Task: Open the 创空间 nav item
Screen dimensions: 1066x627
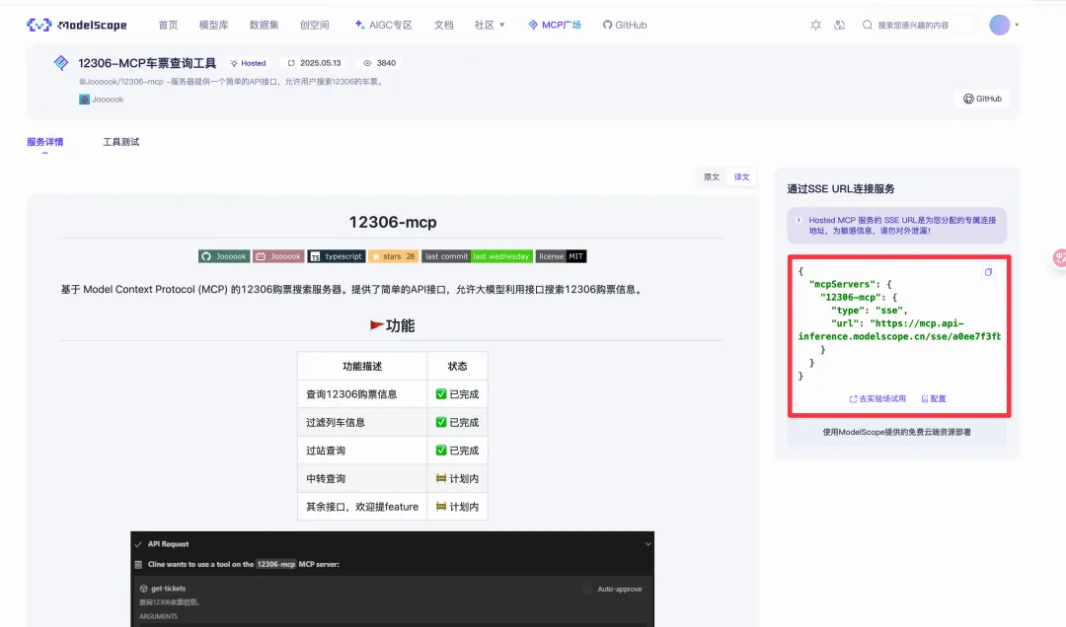Action: pos(314,25)
